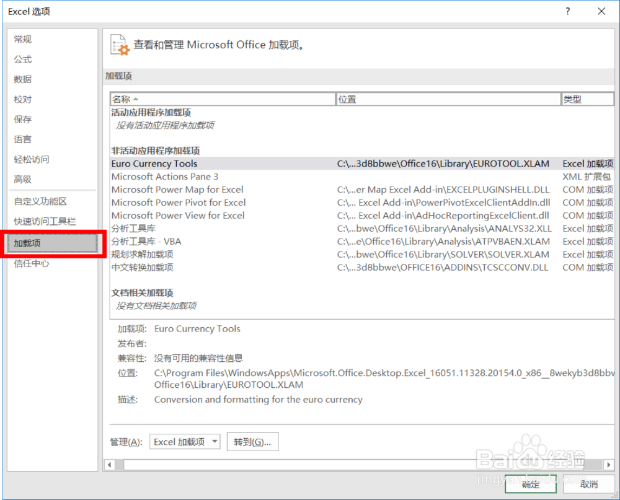The height and width of the screenshot is (500, 620).
Task: Open the 信任中心 category
Action: 31,263
